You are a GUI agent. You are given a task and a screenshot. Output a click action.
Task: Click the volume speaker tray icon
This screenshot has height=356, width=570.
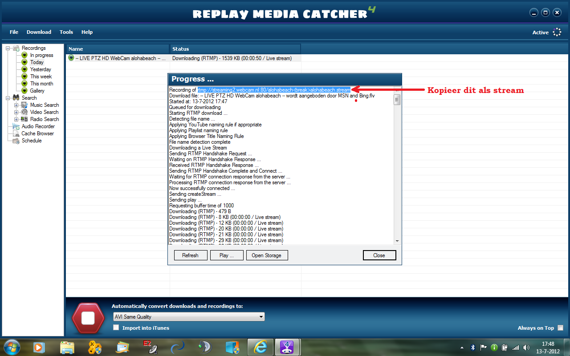(x=526, y=347)
